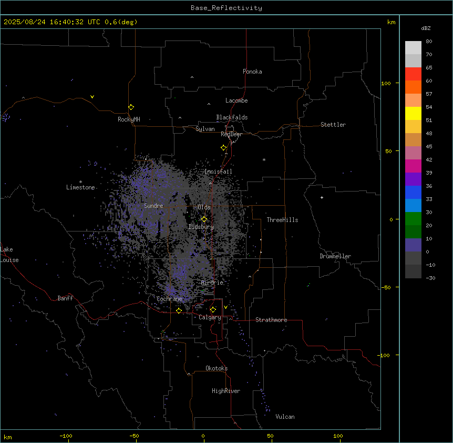Image resolution: width=453 pixels, height=443 pixels.
Task: Click the Ponoka city label
Action: pyautogui.click(x=252, y=72)
